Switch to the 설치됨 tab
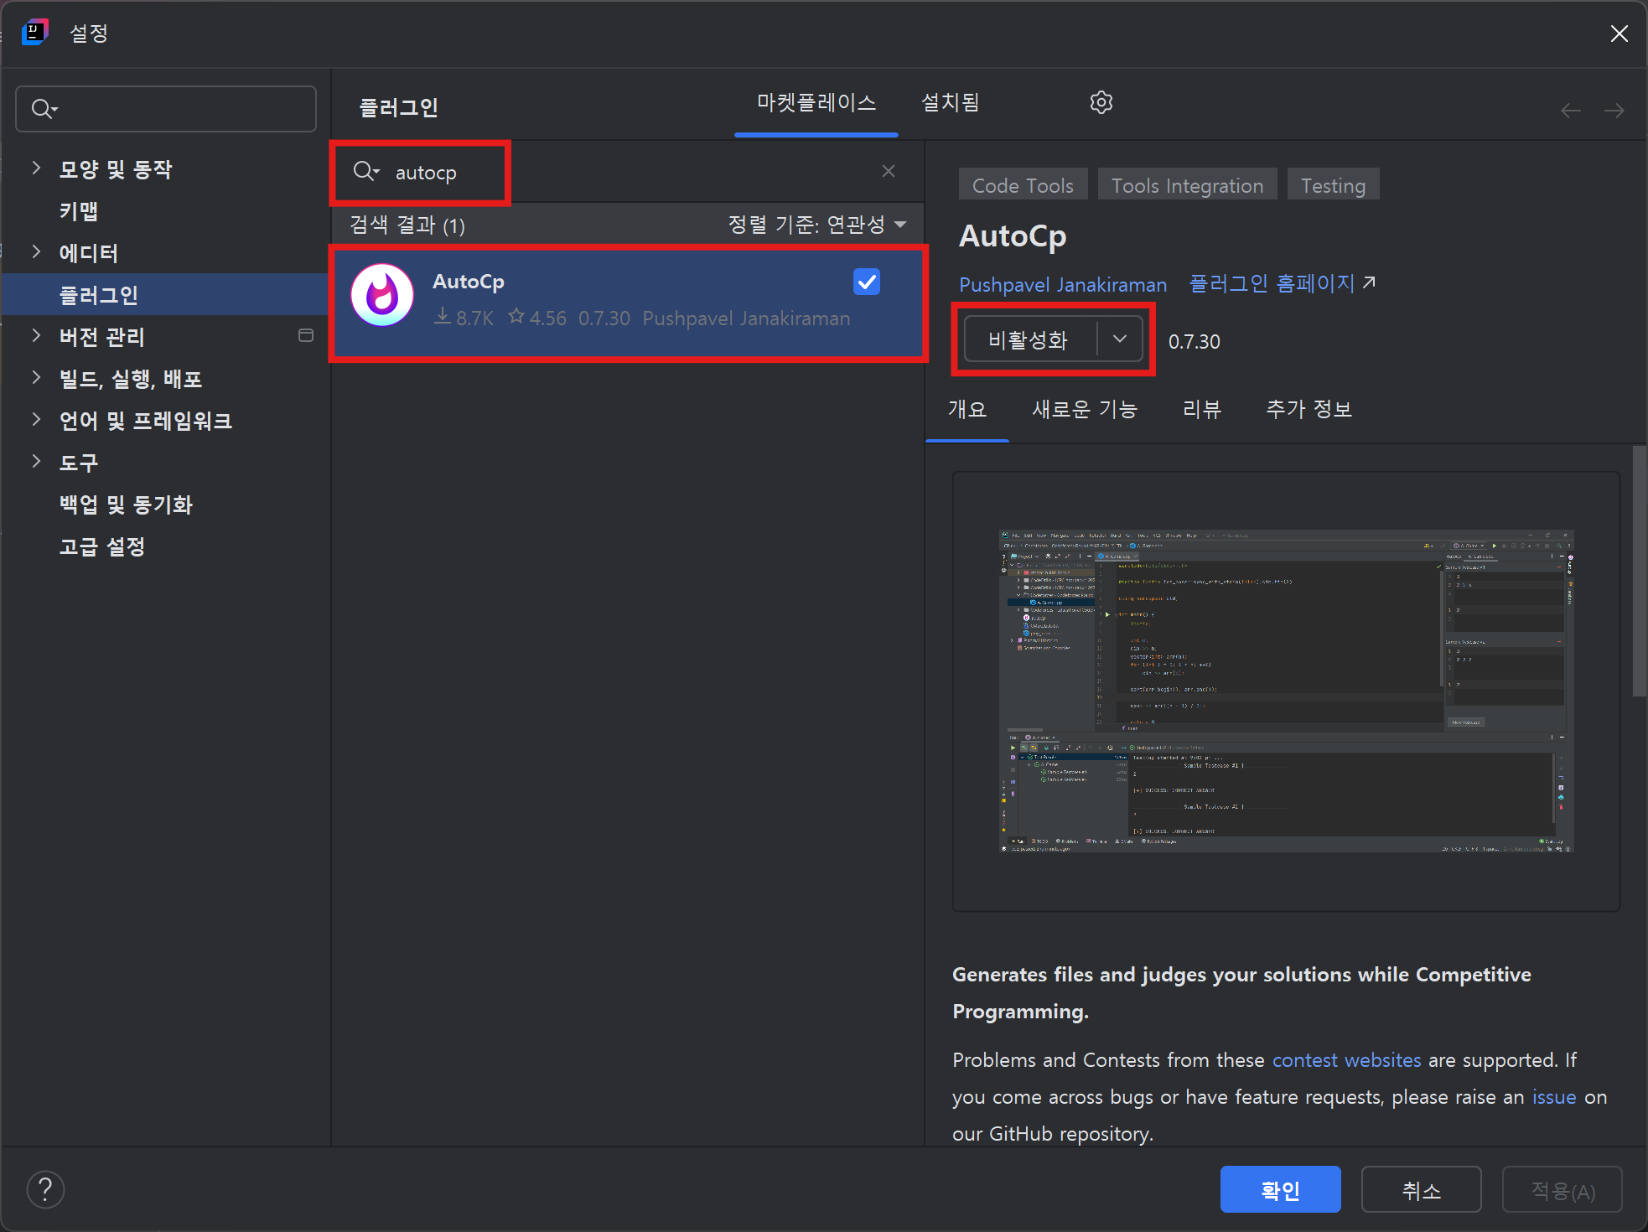The height and width of the screenshot is (1232, 1648). click(x=951, y=103)
